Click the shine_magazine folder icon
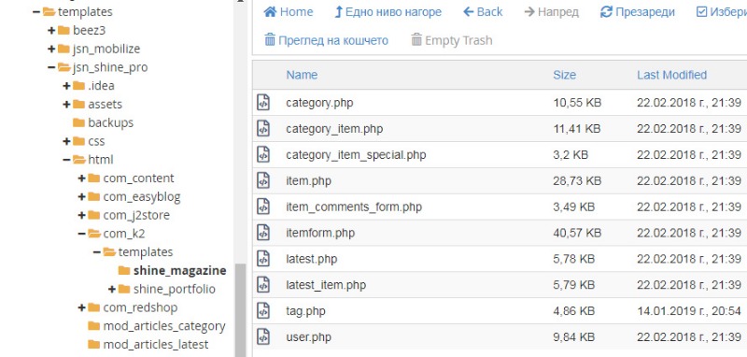 click(x=124, y=270)
